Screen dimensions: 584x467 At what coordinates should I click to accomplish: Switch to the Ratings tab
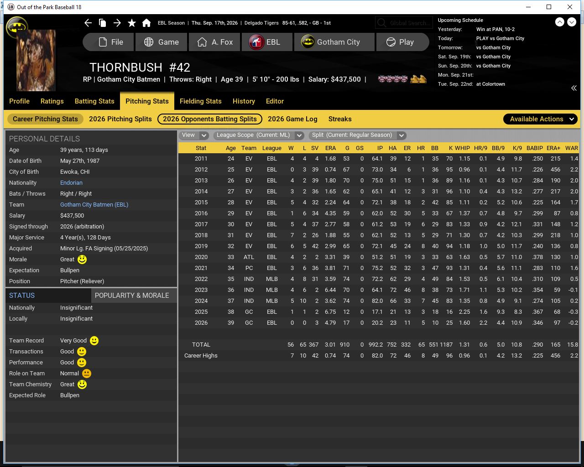(x=52, y=101)
